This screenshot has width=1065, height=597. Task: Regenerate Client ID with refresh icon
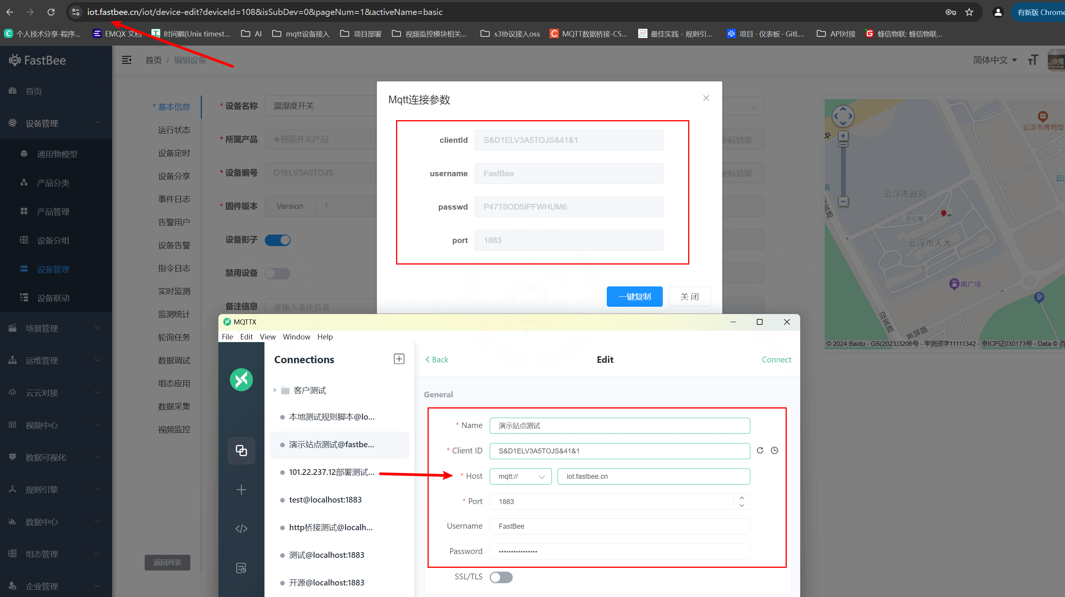[x=760, y=450]
